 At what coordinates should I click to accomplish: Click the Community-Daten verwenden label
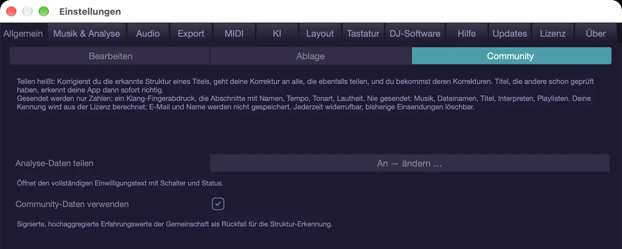(x=72, y=204)
